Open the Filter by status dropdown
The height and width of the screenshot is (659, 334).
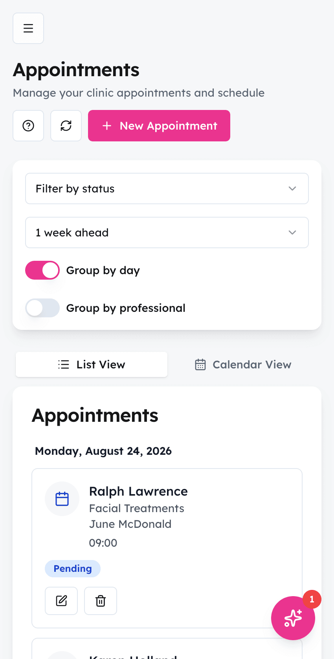[x=167, y=189]
